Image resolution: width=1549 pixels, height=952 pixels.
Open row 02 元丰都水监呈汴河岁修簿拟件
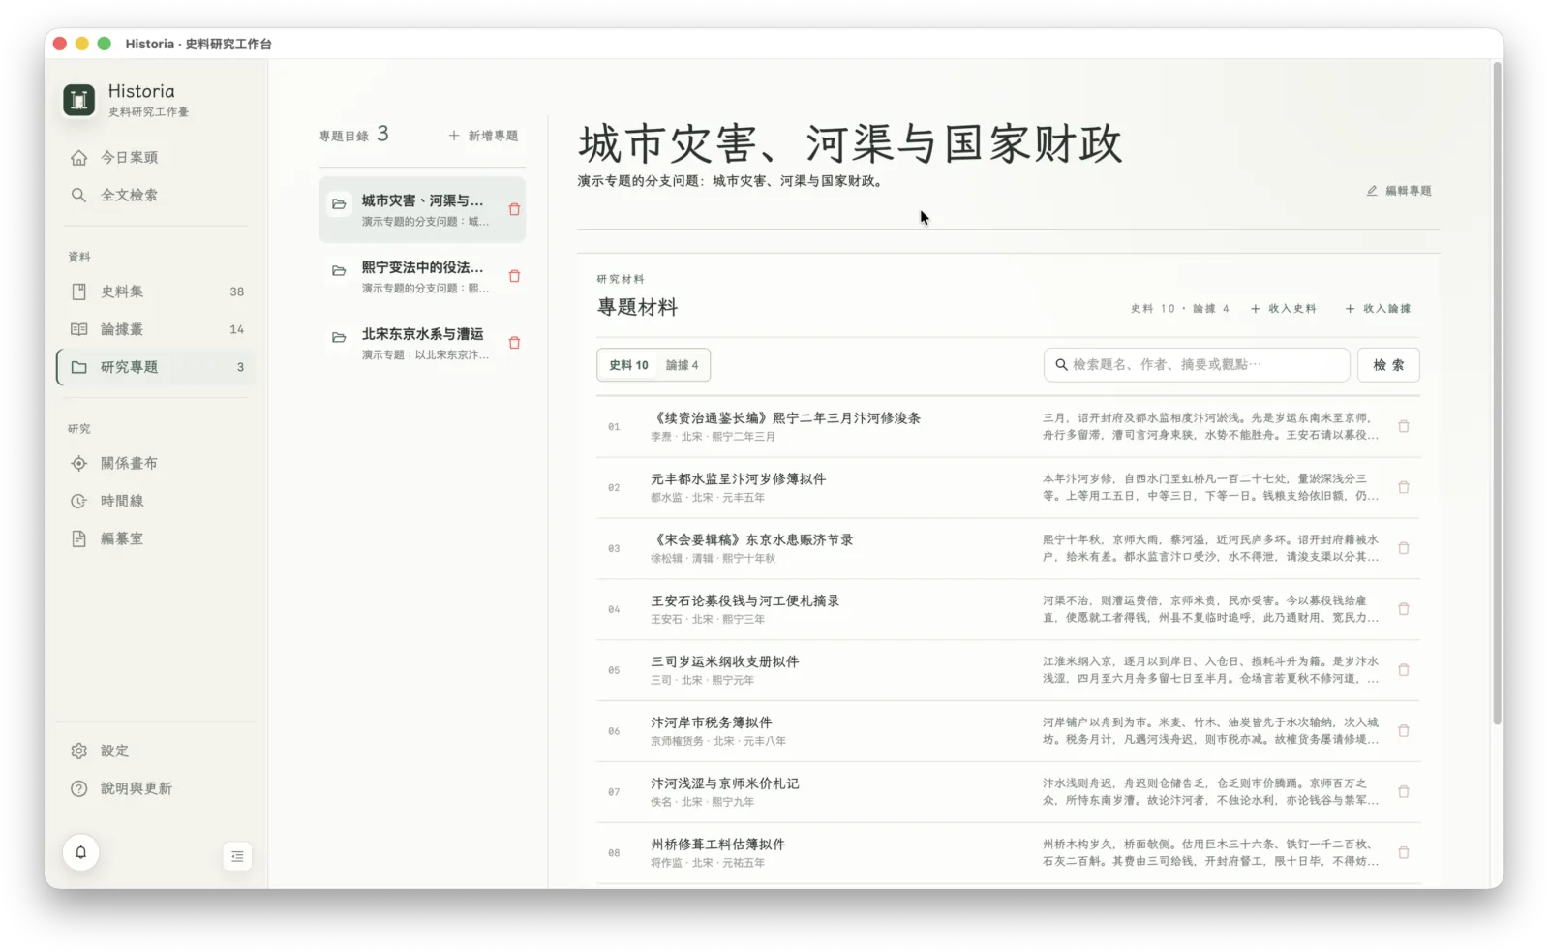1008,488
